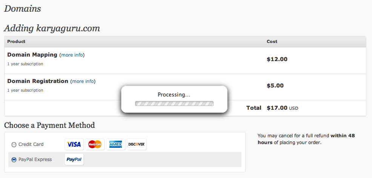Click the Discover card icon

click(137, 144)
